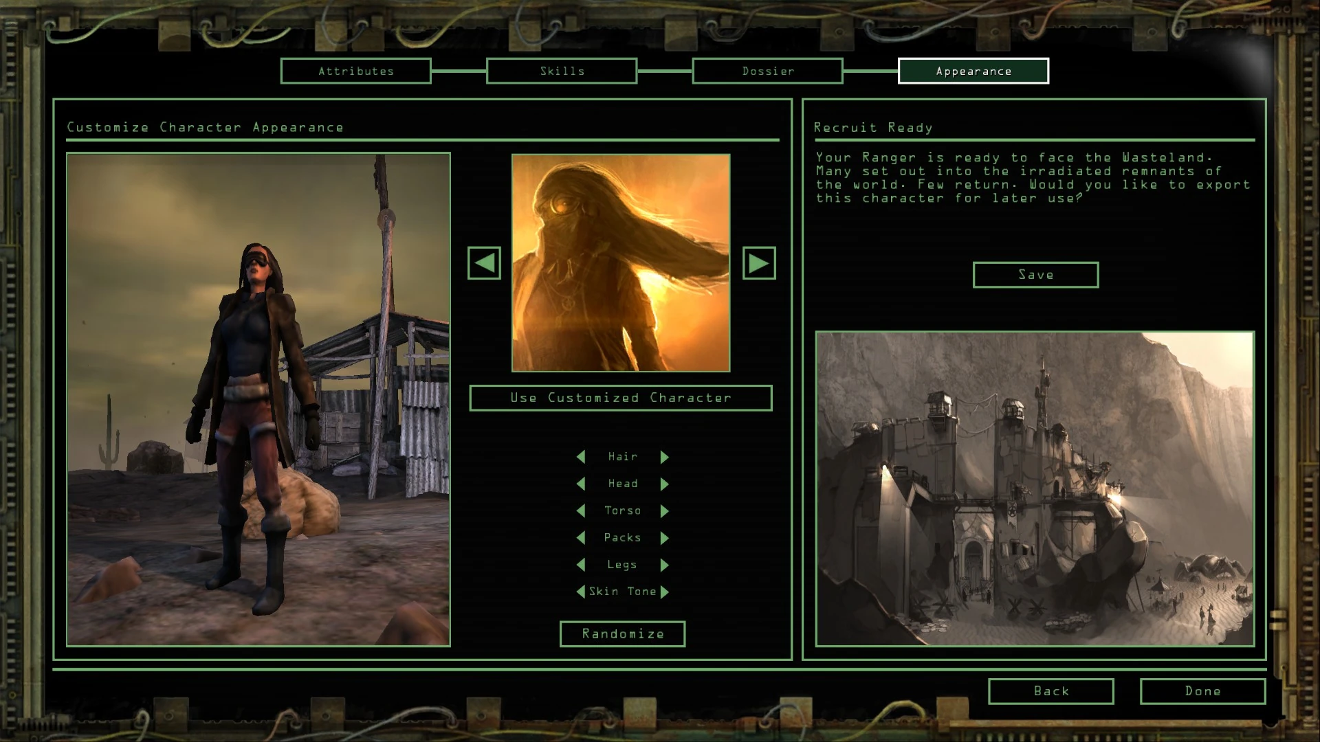
Task: Click the next Packs option arrow
Action: 664,538
